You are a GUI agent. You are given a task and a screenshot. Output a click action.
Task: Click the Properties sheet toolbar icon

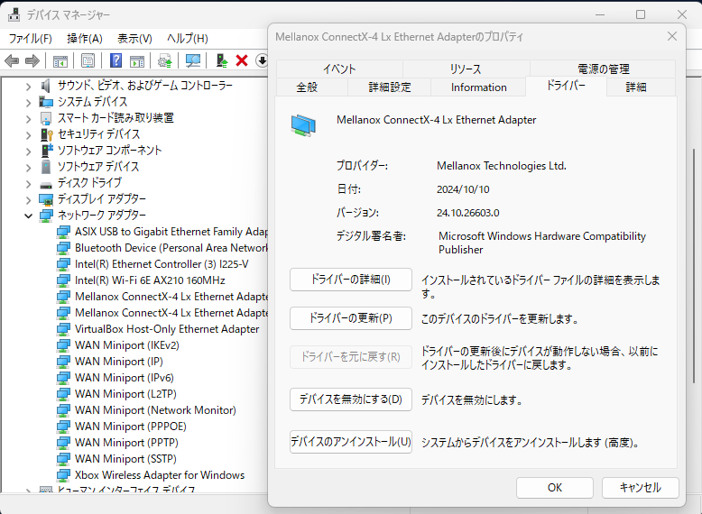[88, 60]
